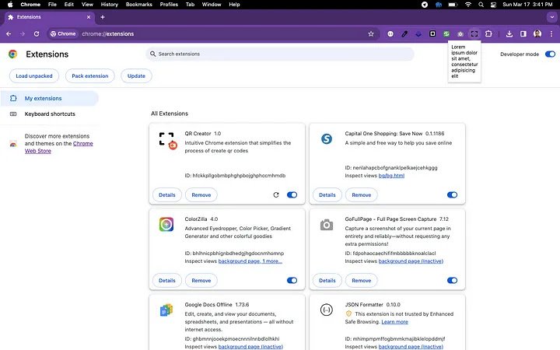Click the ColorZilla extension logo

pos(166,224)
